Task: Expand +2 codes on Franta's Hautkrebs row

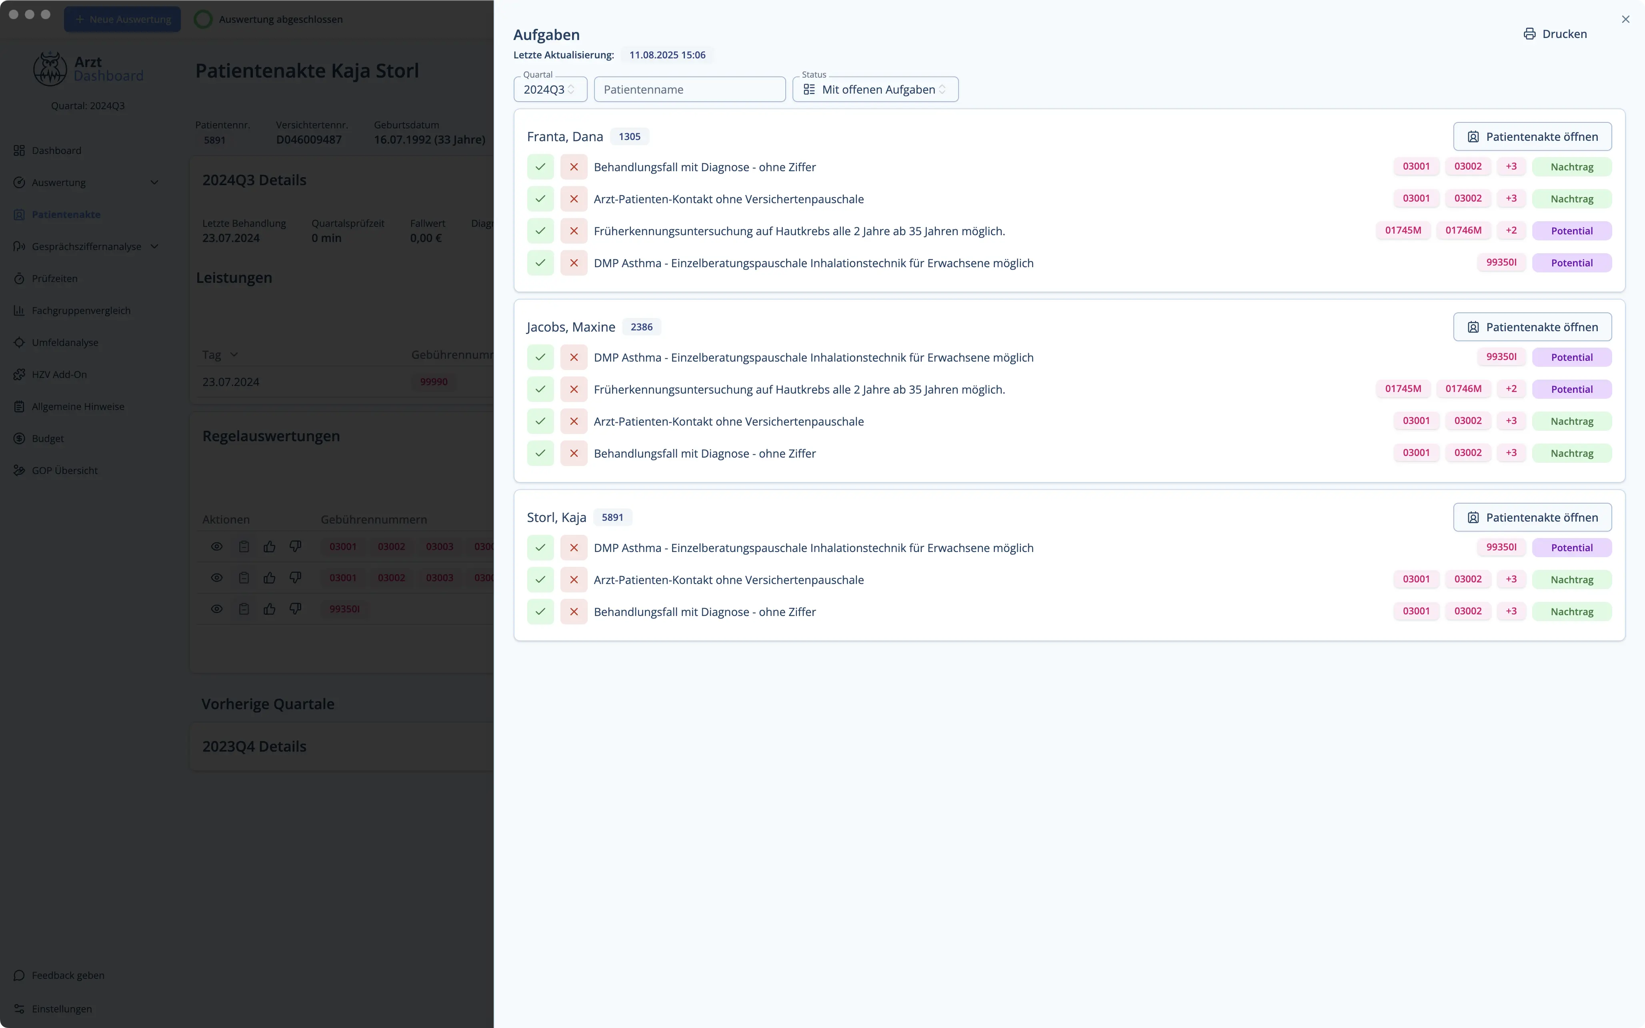Action: (x=1511, y=230)
